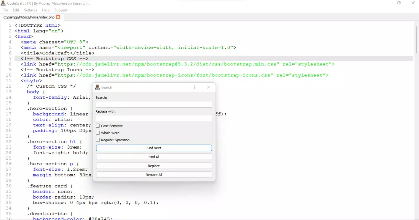Click the box-shadow rgba line
This screenshot has width=419, height=220.
click(x=96, y=203)
